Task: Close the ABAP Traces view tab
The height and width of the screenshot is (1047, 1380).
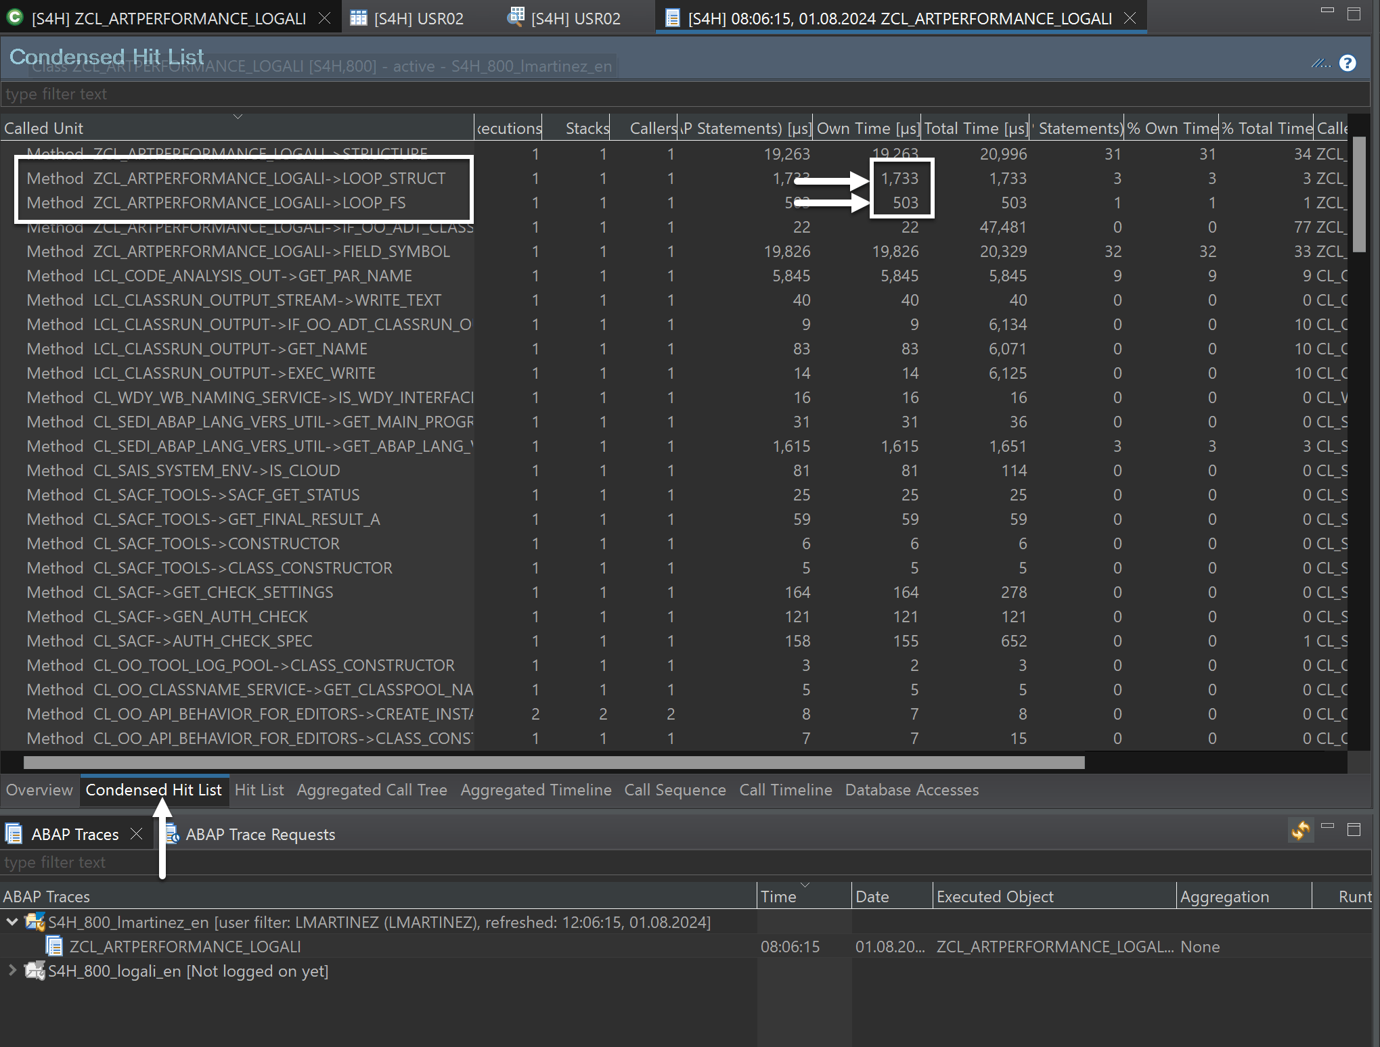Action: click(x=136, y=834)
